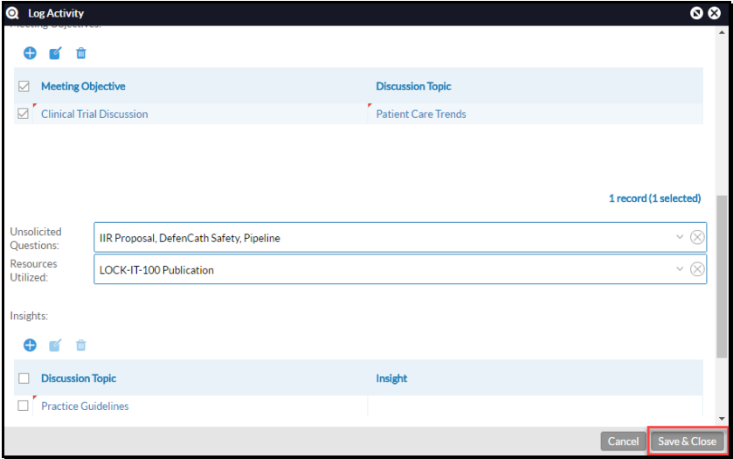Add a new insight row
Viewport: 733px width, 459px height.
click(x=30, y=345)
